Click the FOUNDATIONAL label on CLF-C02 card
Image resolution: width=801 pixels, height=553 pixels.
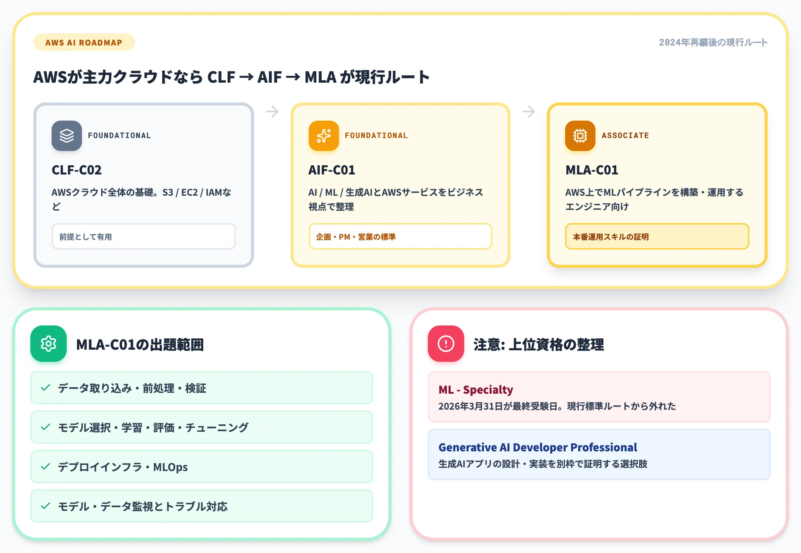[x=119, y=135]
